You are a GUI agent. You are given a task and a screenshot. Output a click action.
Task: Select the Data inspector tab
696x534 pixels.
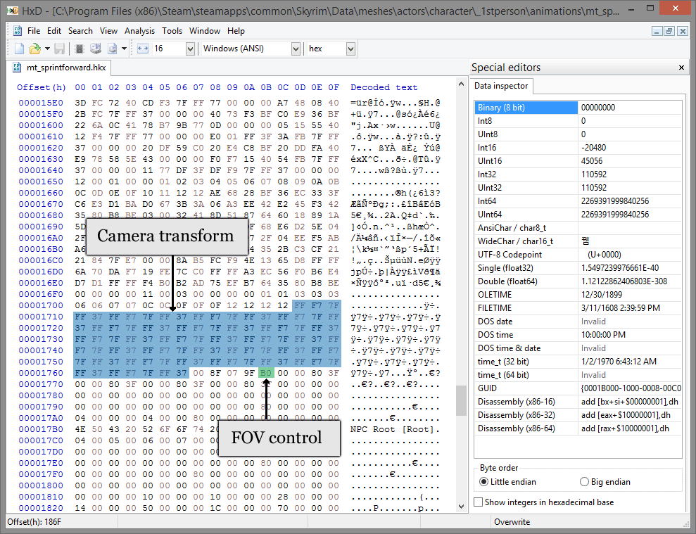coord(501,86)
